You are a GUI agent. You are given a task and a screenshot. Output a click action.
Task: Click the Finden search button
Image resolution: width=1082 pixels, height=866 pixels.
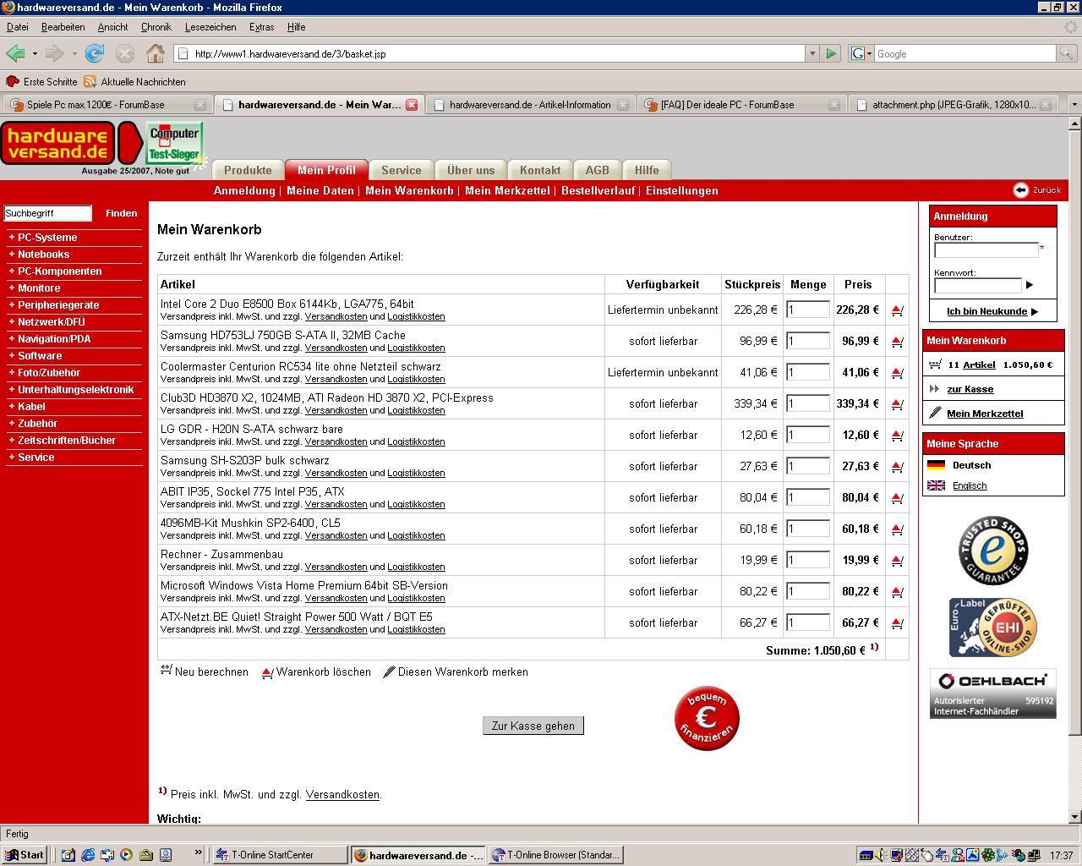point(121,213)
